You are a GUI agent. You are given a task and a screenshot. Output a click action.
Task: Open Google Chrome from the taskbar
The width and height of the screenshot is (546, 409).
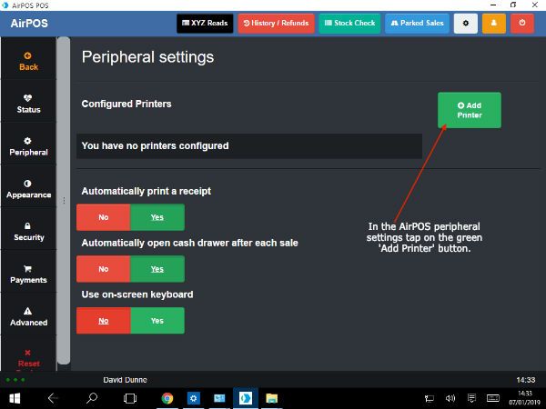[x=167, y=398]
